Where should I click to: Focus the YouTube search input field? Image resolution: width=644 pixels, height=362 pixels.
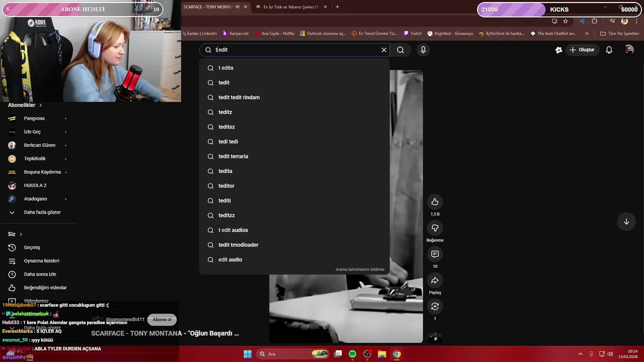point(297,50)
